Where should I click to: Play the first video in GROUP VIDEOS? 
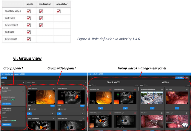point(100,108)
